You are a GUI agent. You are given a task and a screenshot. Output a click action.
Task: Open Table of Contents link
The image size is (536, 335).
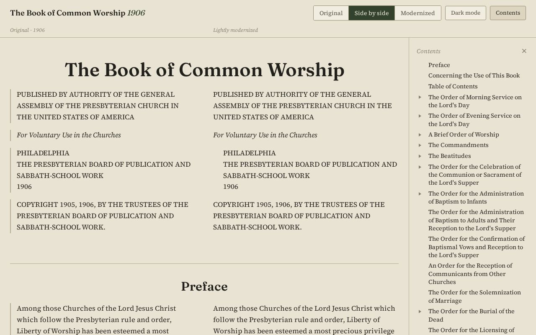pos(453,86)
